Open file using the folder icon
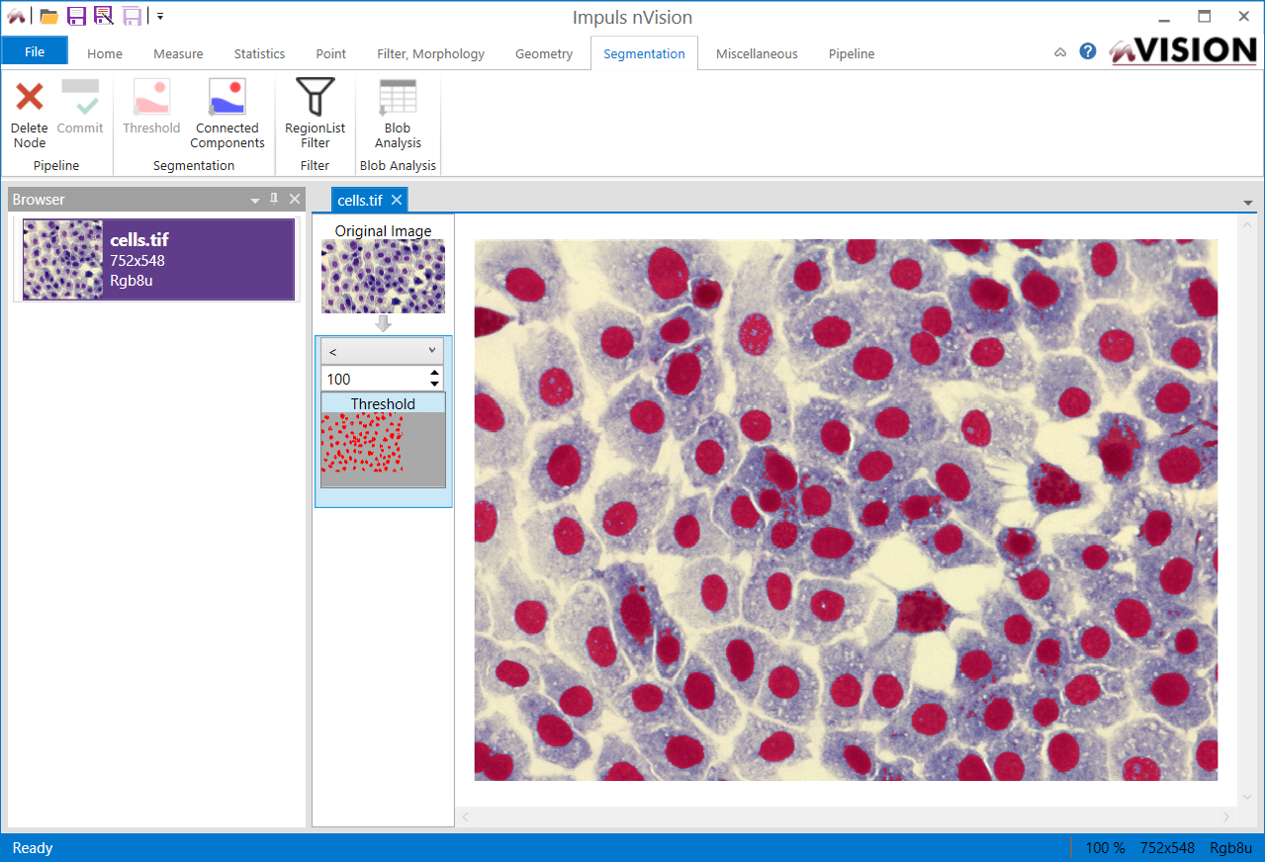This screenshot has width=1265, height=862. [x=48, y=16]
